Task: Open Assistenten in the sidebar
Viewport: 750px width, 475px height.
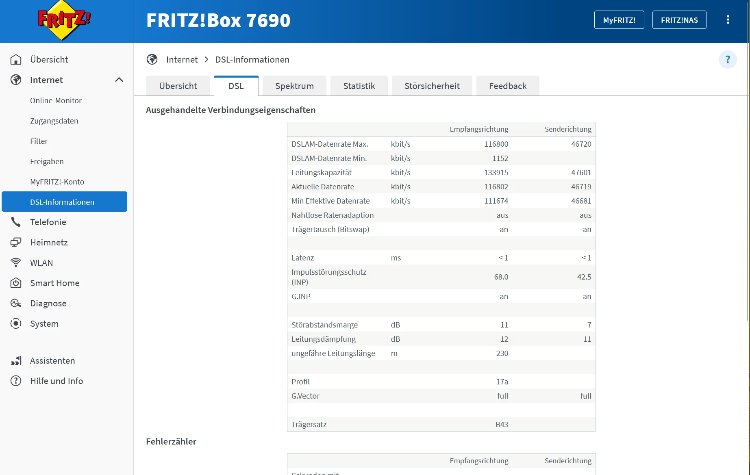Action: tap(52, 361)
